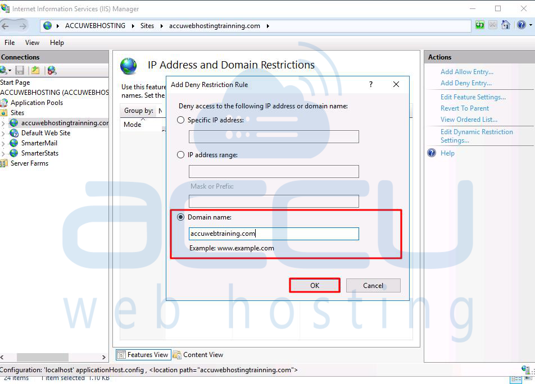The width and height of the screenshot is (535, 384).
Task: Click the blue Help icon in Actions
Action: point(432,153)
